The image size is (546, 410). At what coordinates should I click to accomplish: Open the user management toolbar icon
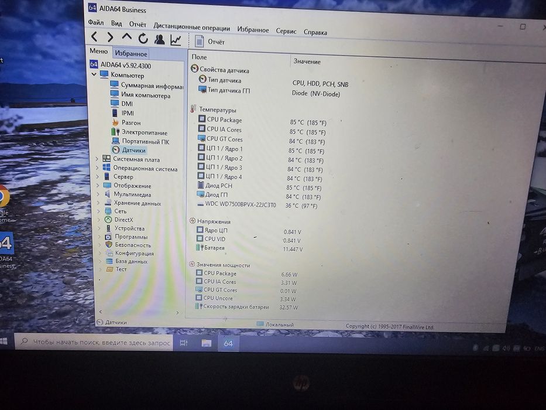[x=160, y=39]
